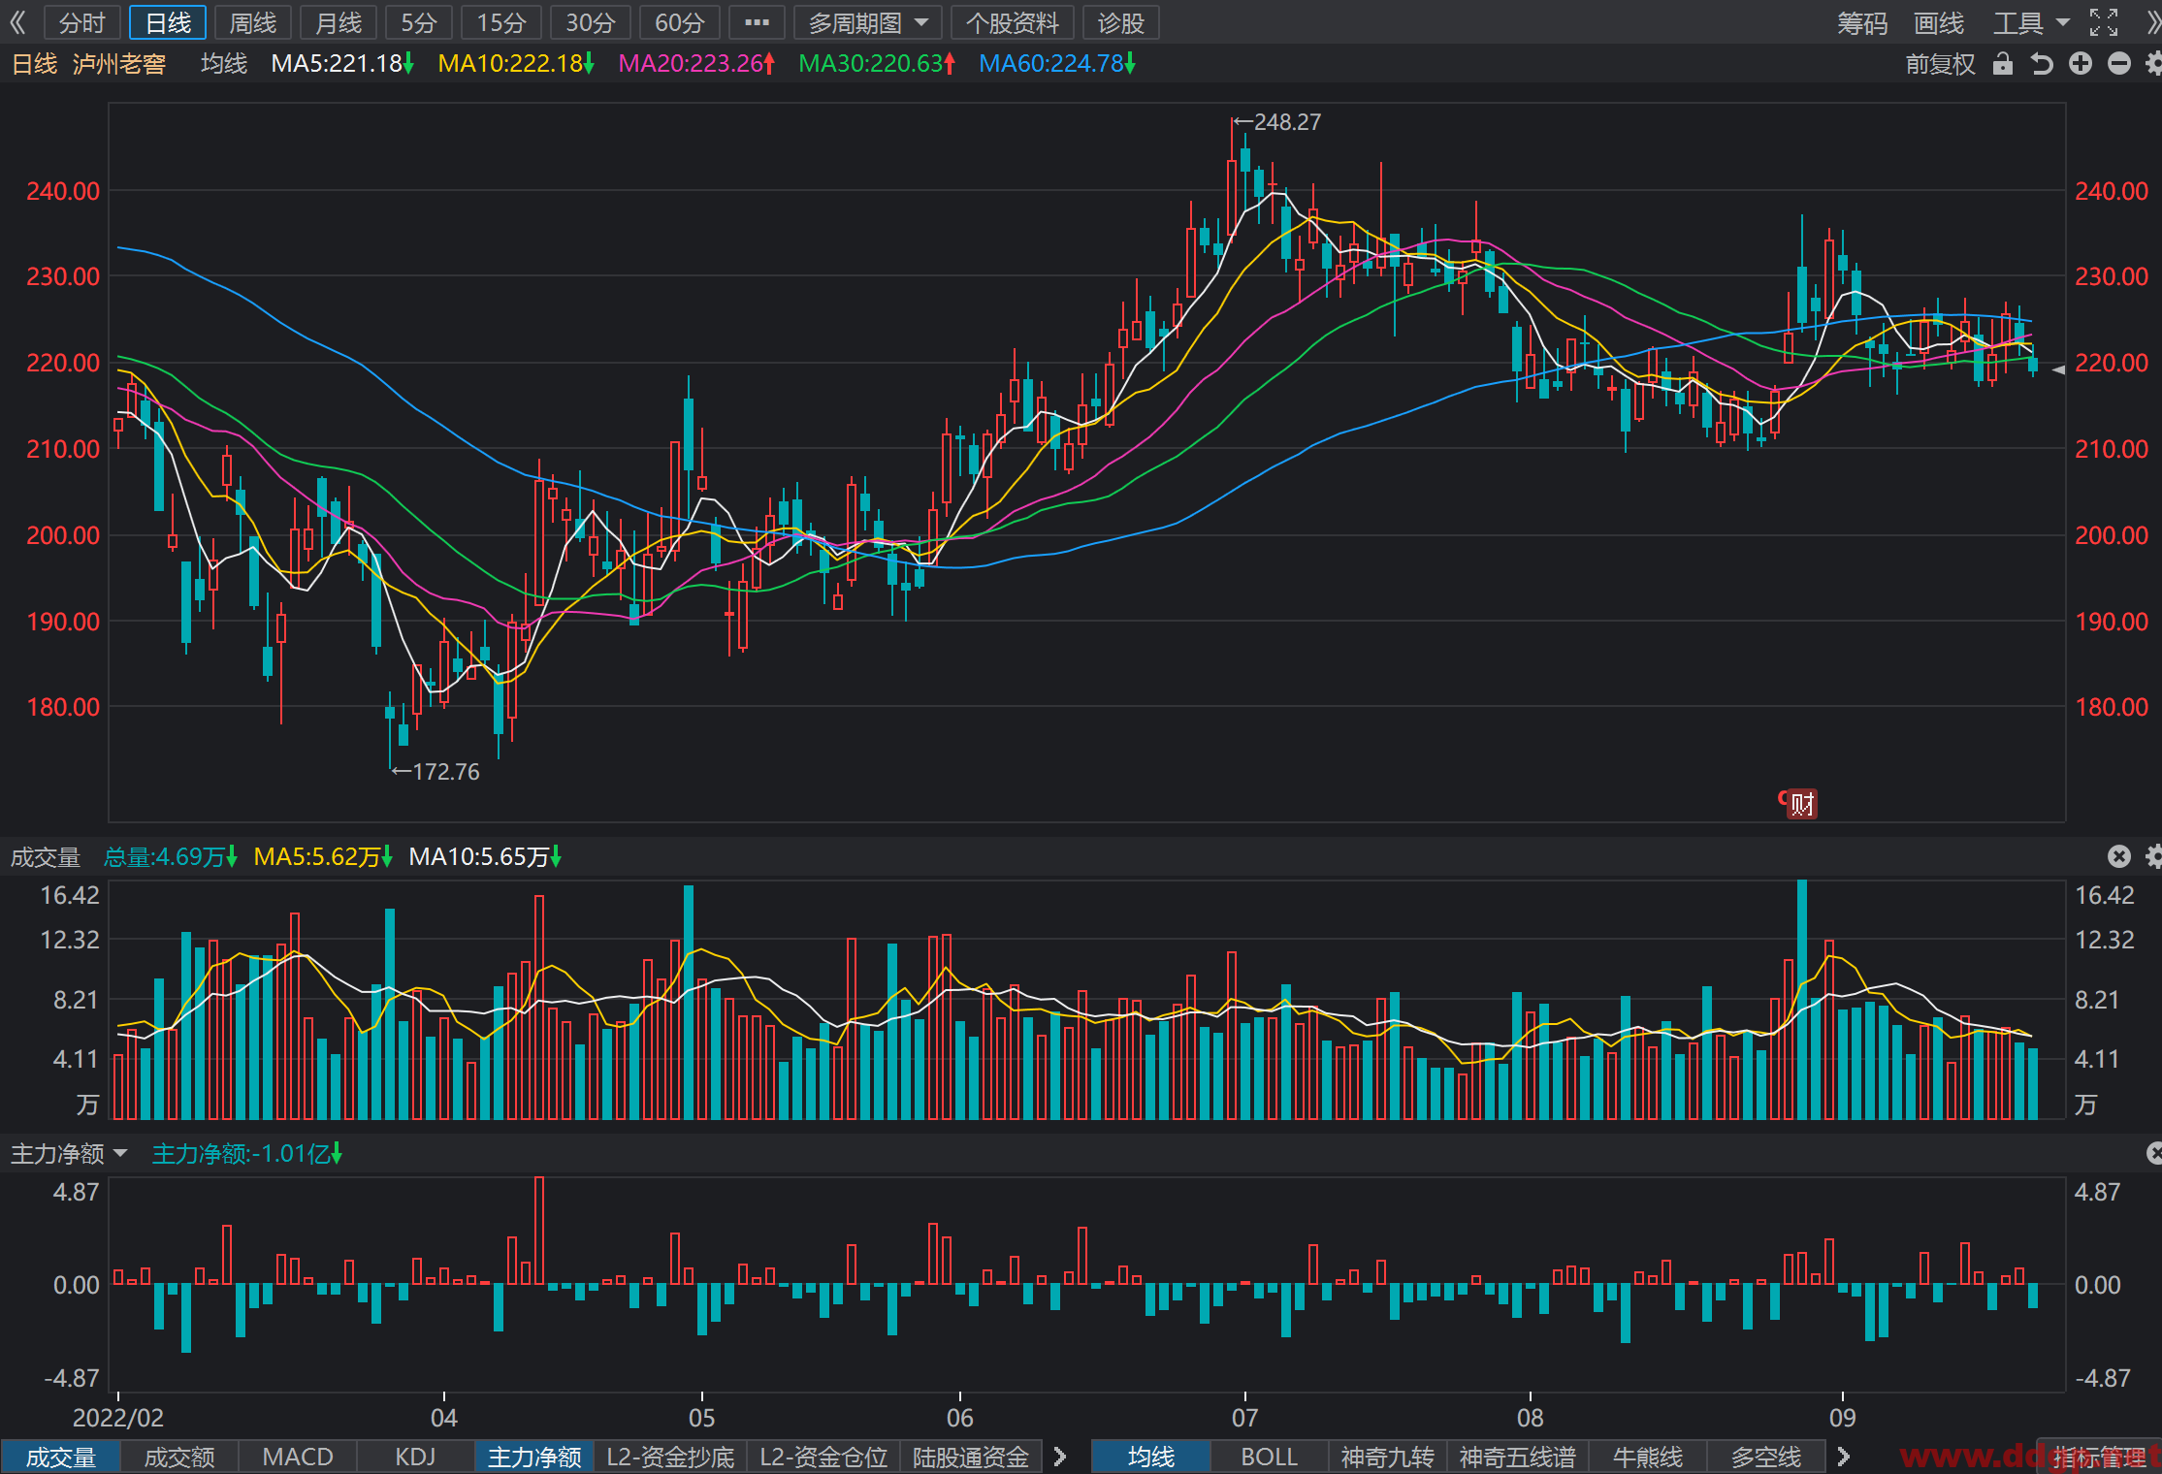Click the MA60 blue moving average label

click(x=1056, y=64)
